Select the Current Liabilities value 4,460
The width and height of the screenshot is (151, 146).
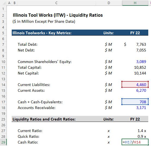pos(135,85)
